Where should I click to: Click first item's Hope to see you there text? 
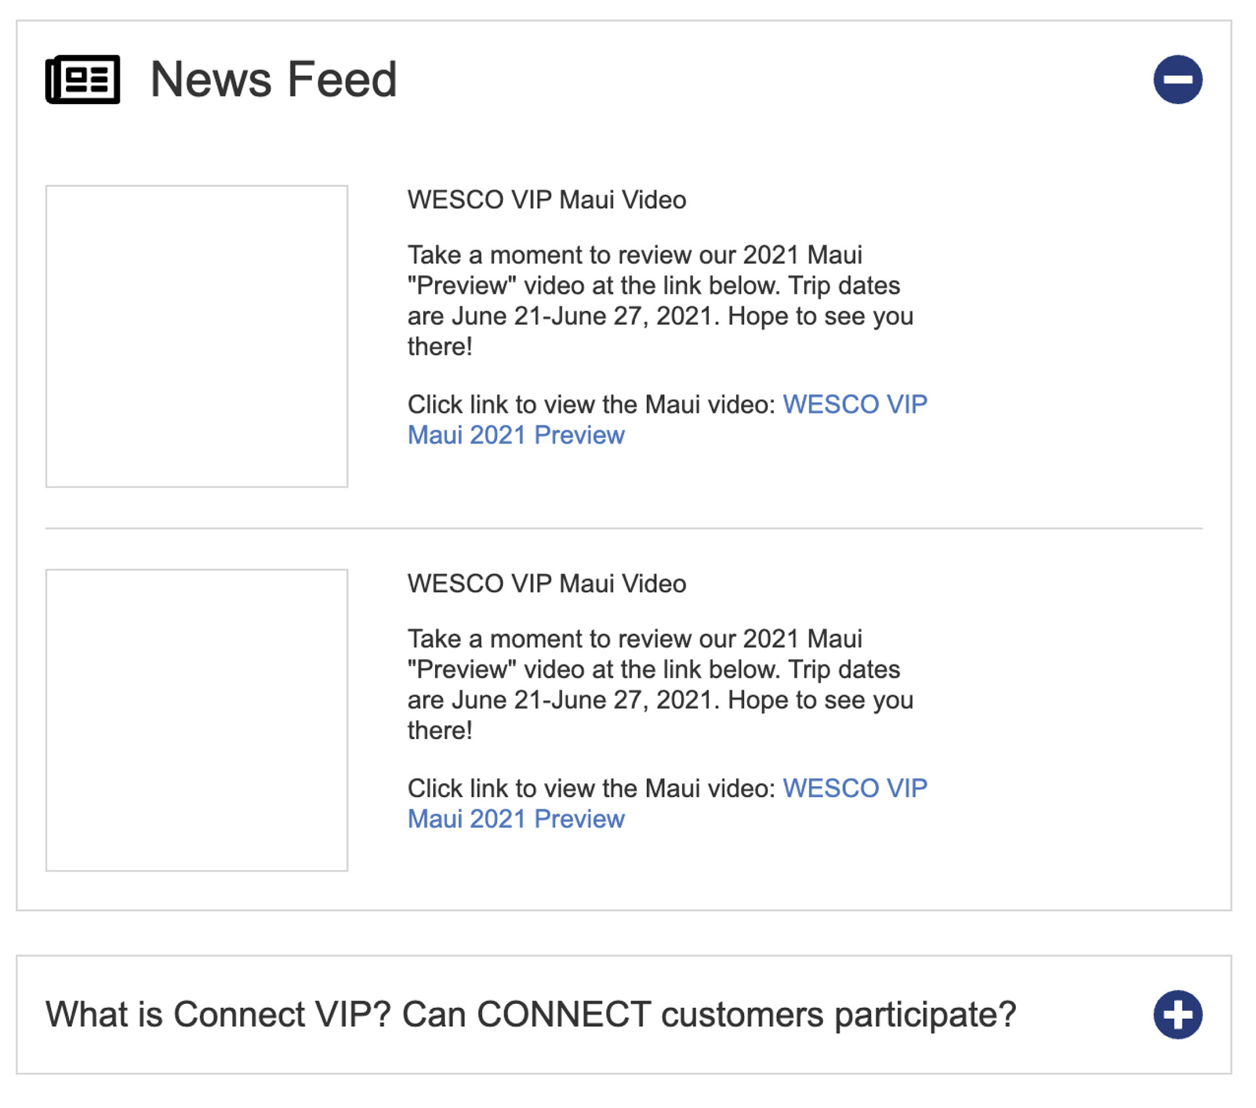(661, 331)
